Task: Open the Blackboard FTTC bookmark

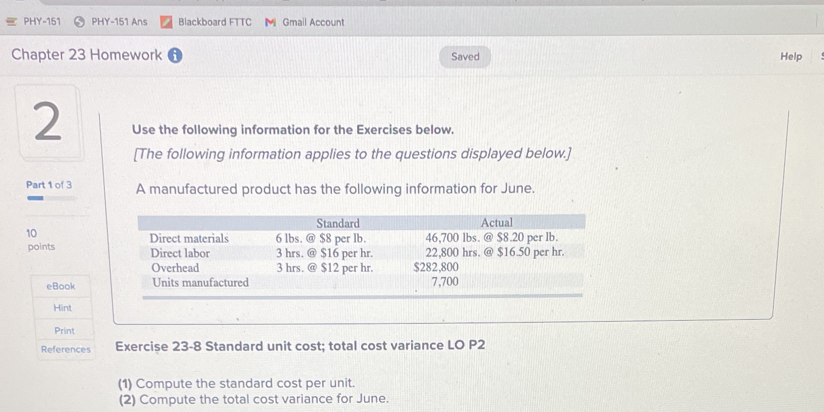Action: click(215, 22)
